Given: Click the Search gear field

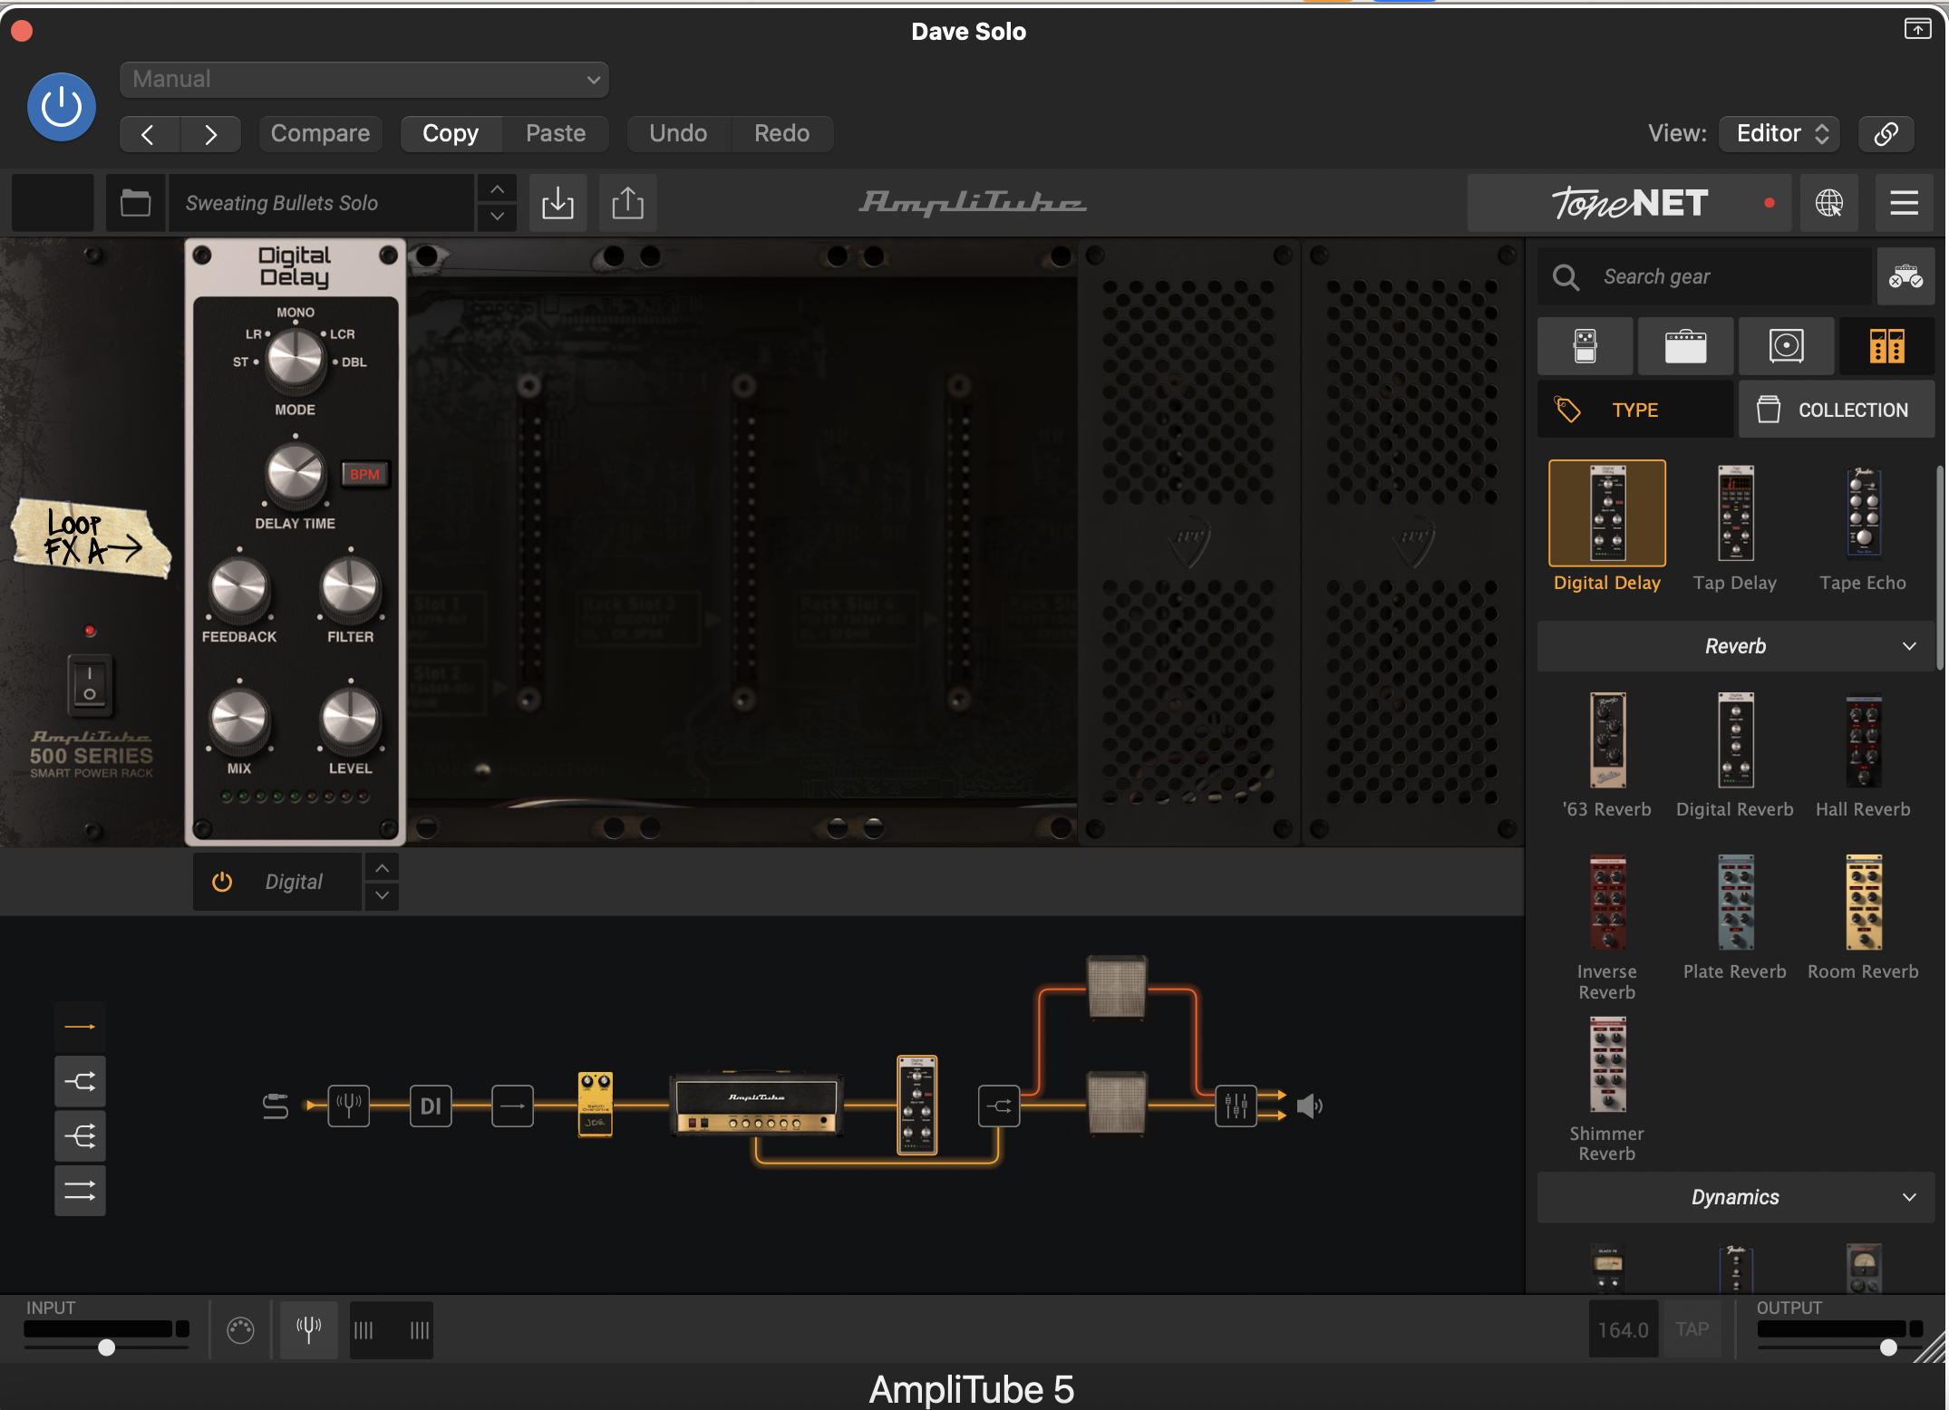Looking at the screenshot, I should pos(1704,276).
